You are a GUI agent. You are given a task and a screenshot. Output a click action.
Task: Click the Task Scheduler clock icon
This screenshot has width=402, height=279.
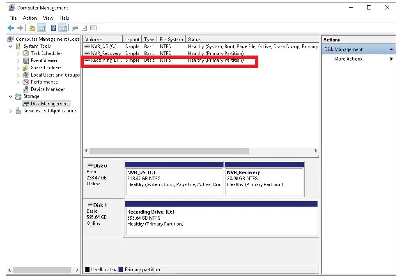26,53
